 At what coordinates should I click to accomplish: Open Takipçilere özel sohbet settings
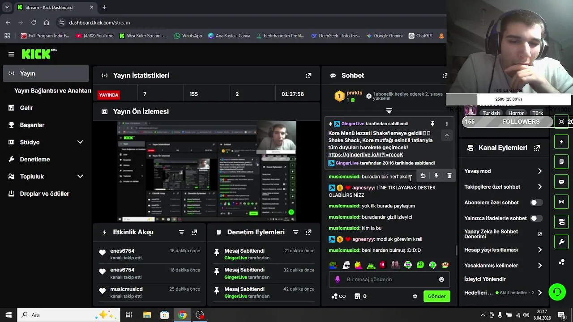[x=503, y=187]
